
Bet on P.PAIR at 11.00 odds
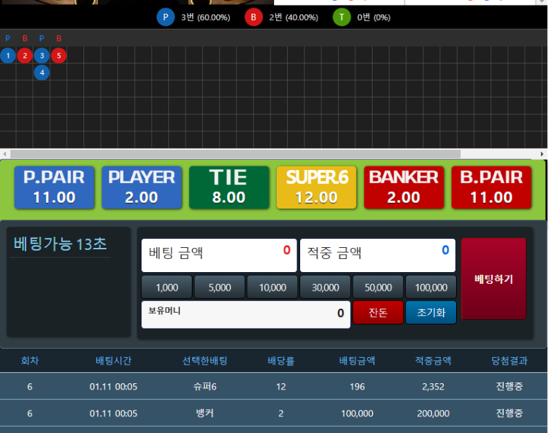click(55, 187)
